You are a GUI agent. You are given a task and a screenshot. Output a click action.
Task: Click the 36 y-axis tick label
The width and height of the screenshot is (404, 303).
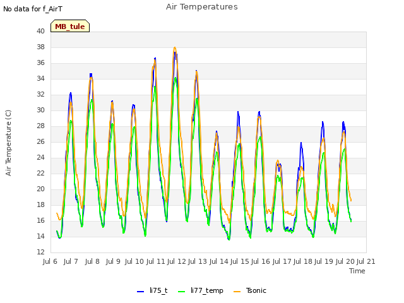(x=40, y=63)
